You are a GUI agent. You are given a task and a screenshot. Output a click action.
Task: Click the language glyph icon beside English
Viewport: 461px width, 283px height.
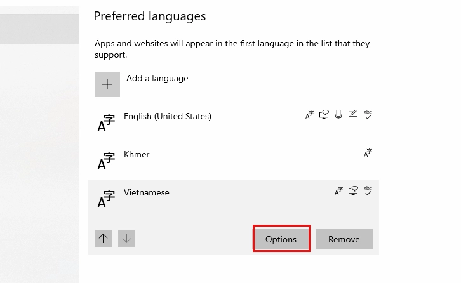(106, 122)
